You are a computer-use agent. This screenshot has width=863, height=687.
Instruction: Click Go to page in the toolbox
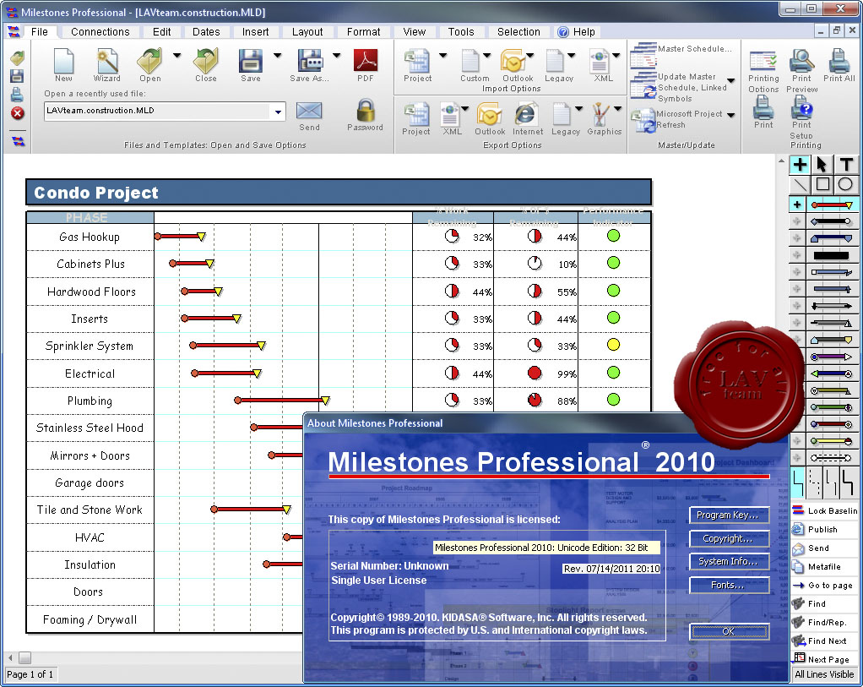click(824, 585)
